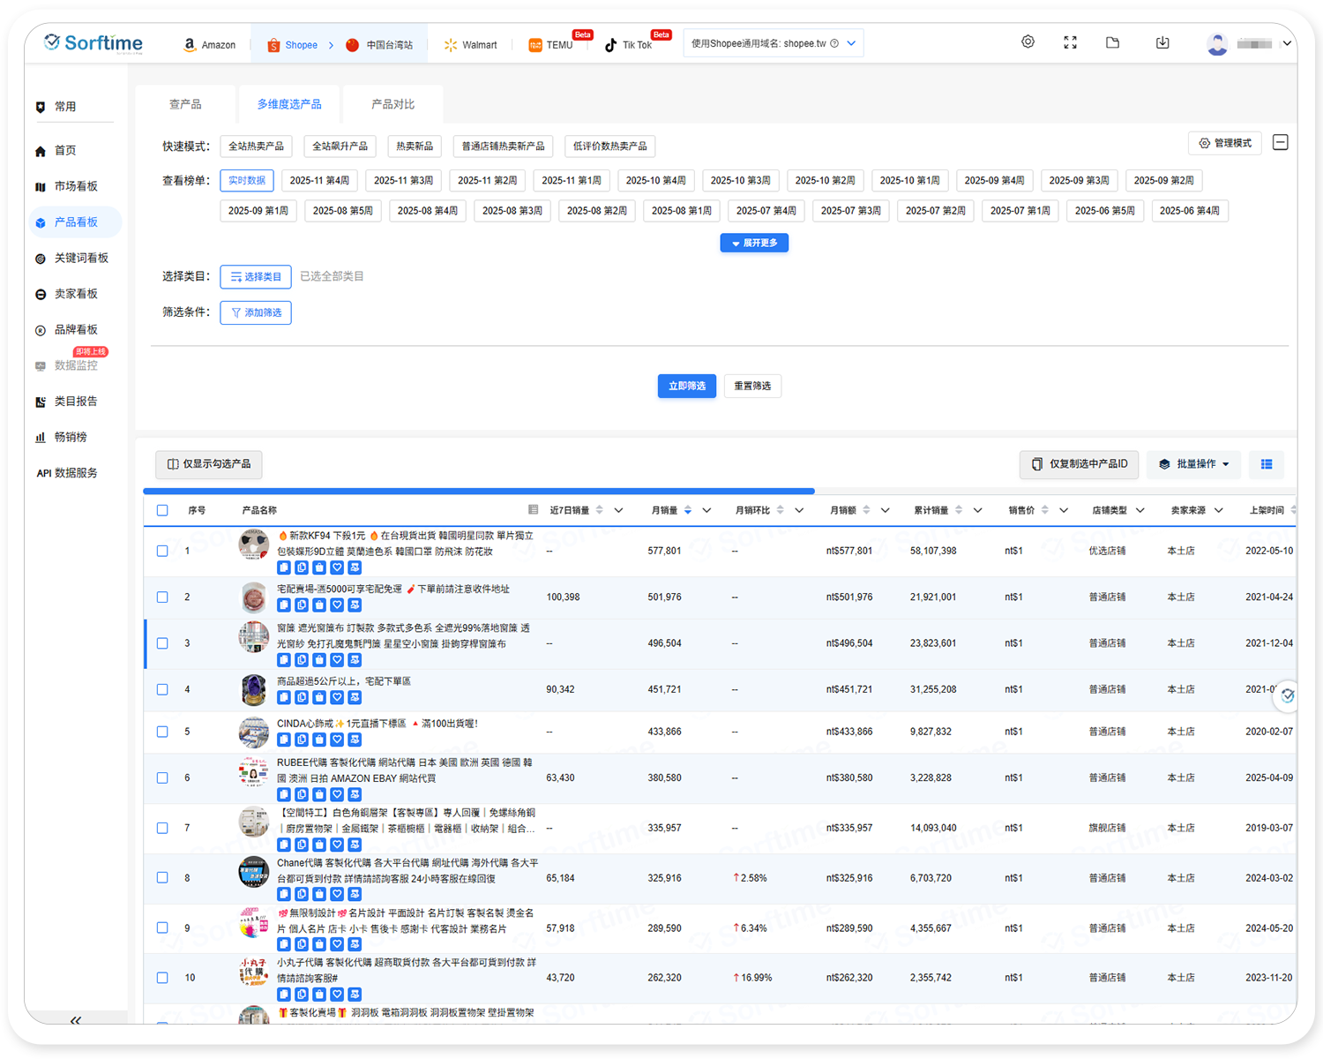The image size is (1323, 1059).
Task: Open 关键词看板 in the sidebar
Action: [x=80, y=258]
